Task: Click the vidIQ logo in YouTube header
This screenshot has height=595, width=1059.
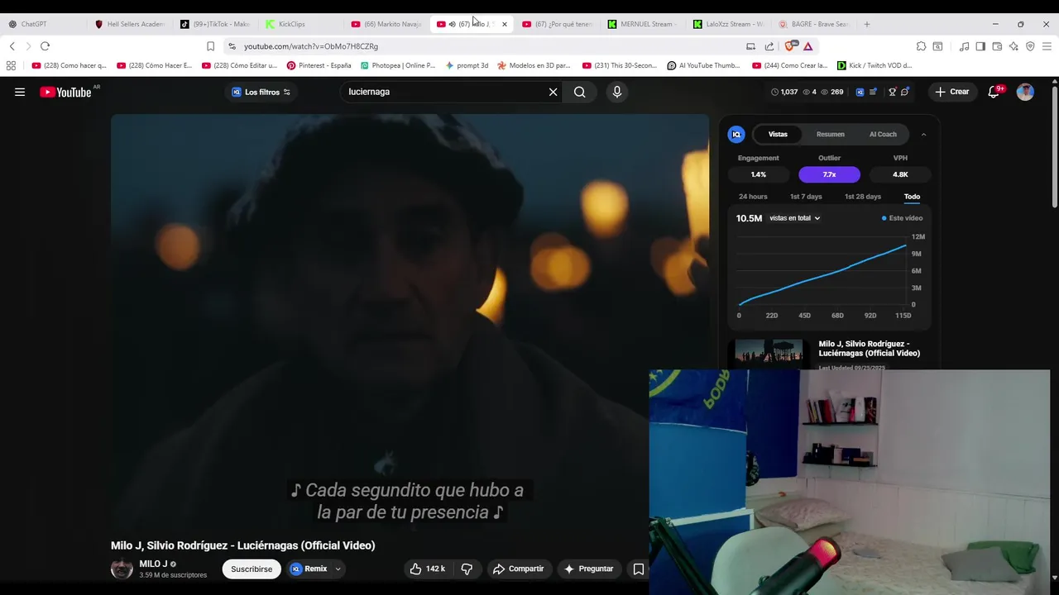Action: point(860,92)
